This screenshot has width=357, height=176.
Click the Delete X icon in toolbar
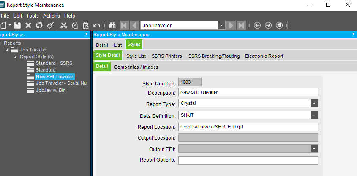(x=28, y=25)
